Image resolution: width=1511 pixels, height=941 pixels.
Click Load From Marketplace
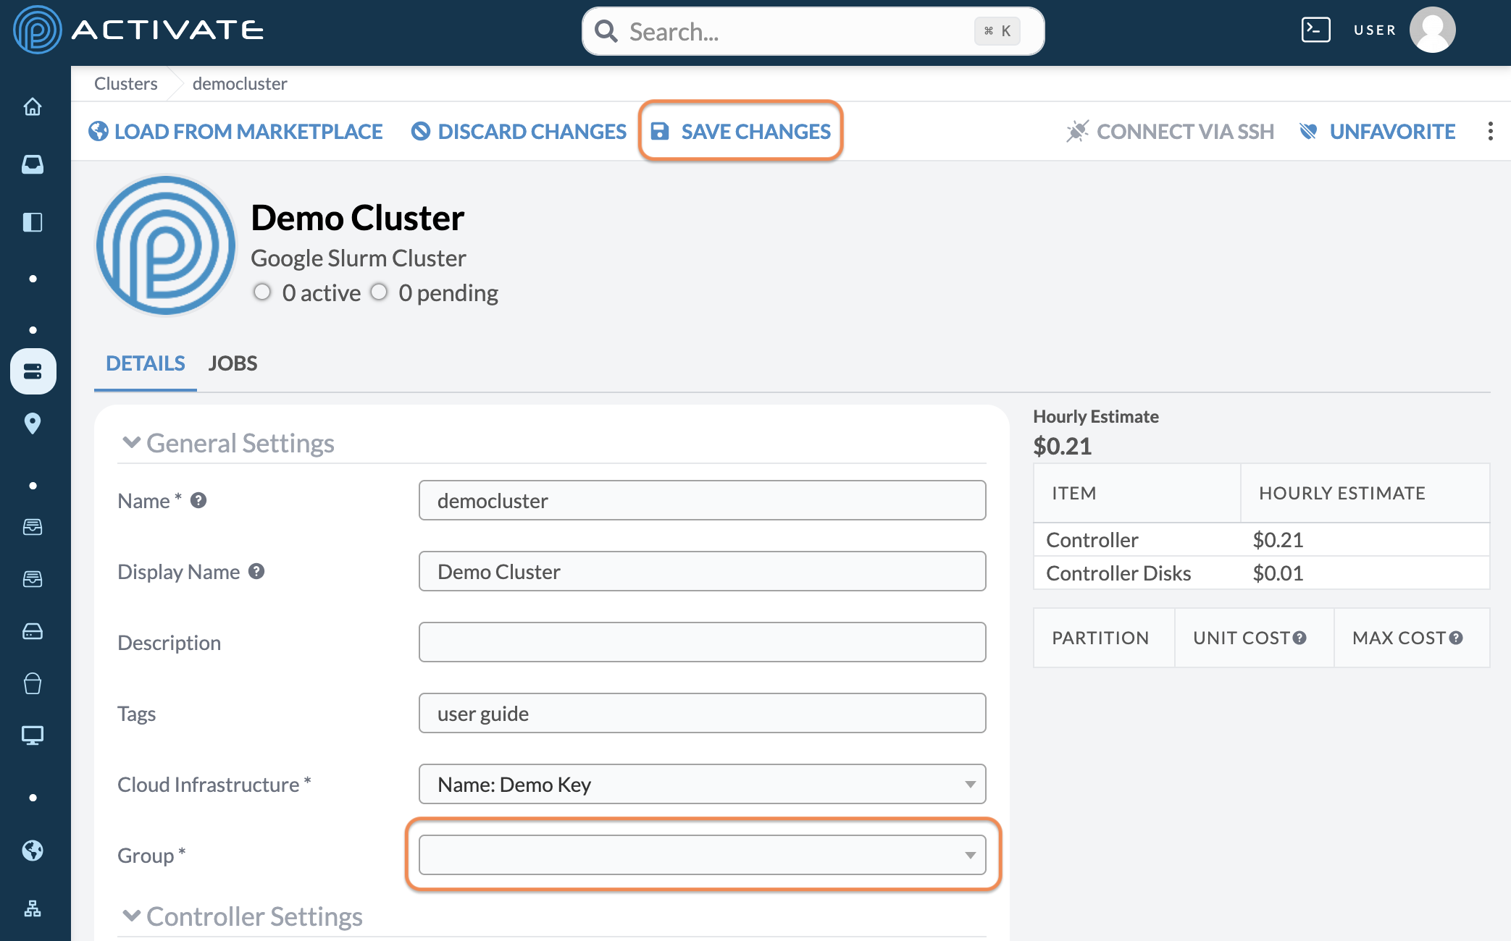(x=235, y=131)
